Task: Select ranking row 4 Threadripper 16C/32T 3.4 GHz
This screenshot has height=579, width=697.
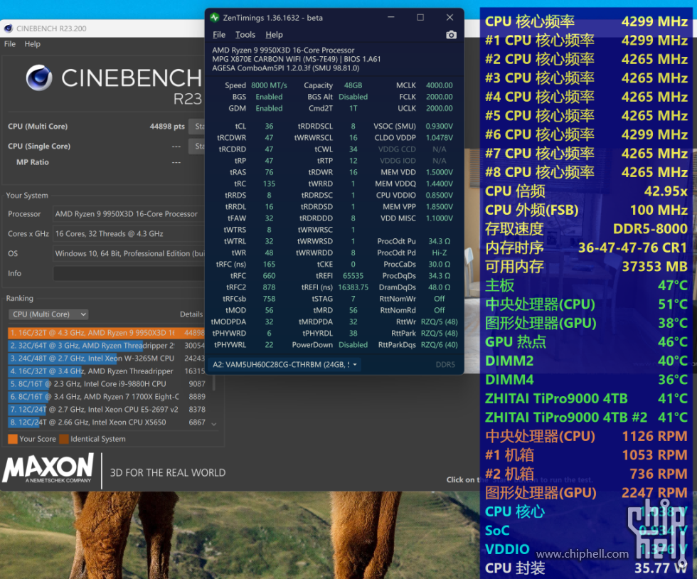Action: click(x=107, y=371)
